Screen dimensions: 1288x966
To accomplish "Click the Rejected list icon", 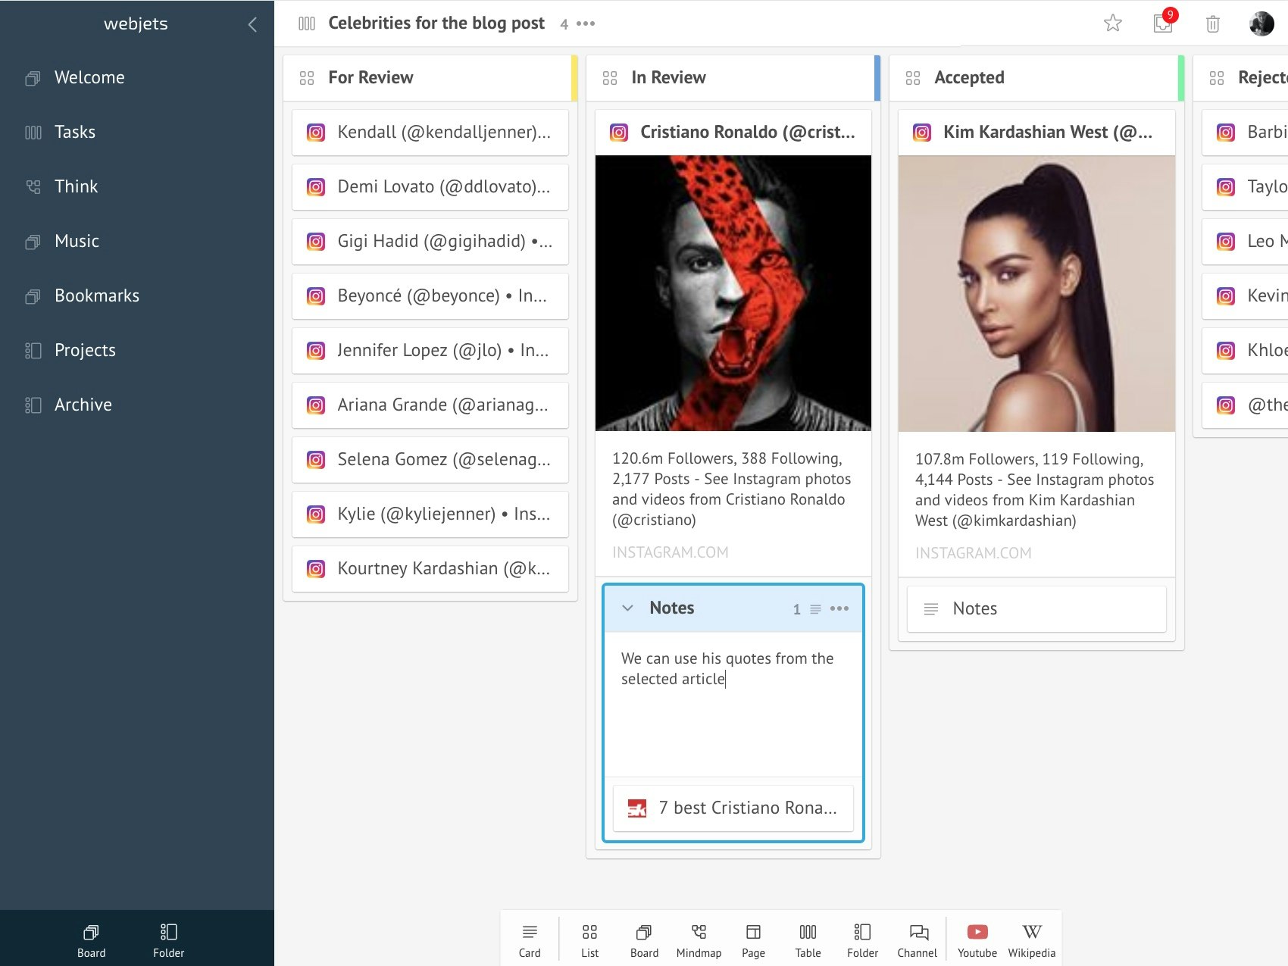I will (1217, 78).
